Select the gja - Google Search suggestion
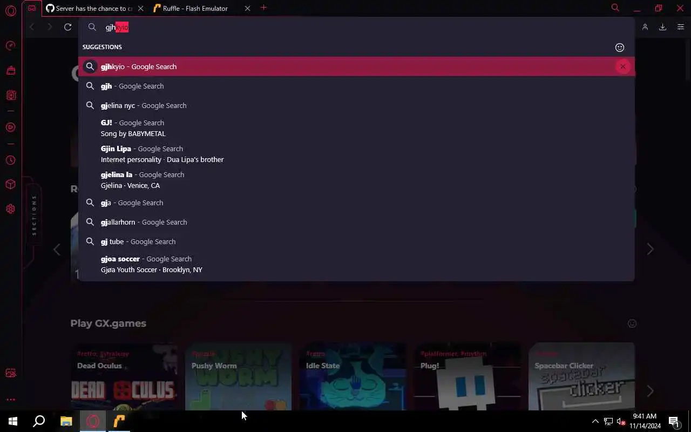 pos(356,202)
